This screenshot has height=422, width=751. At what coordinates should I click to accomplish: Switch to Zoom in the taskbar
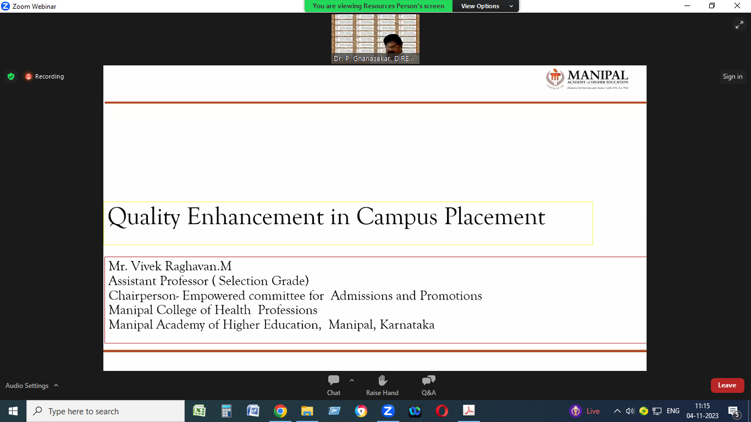[388, 411]
